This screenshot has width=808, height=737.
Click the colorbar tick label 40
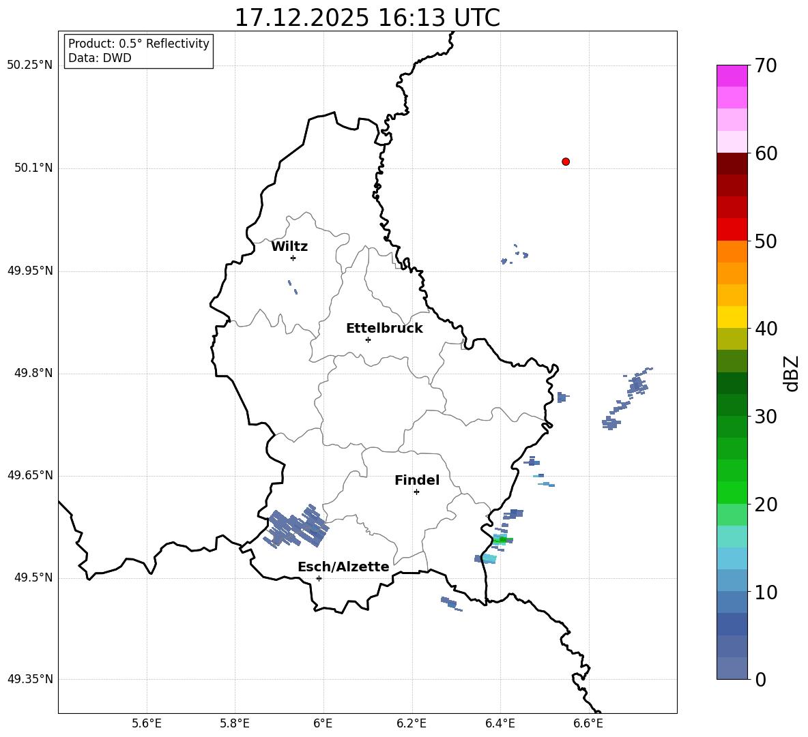pos(766,329)
